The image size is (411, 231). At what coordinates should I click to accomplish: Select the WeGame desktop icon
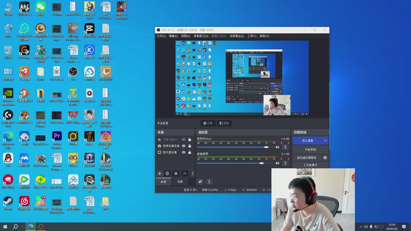(x=24, y=52)
